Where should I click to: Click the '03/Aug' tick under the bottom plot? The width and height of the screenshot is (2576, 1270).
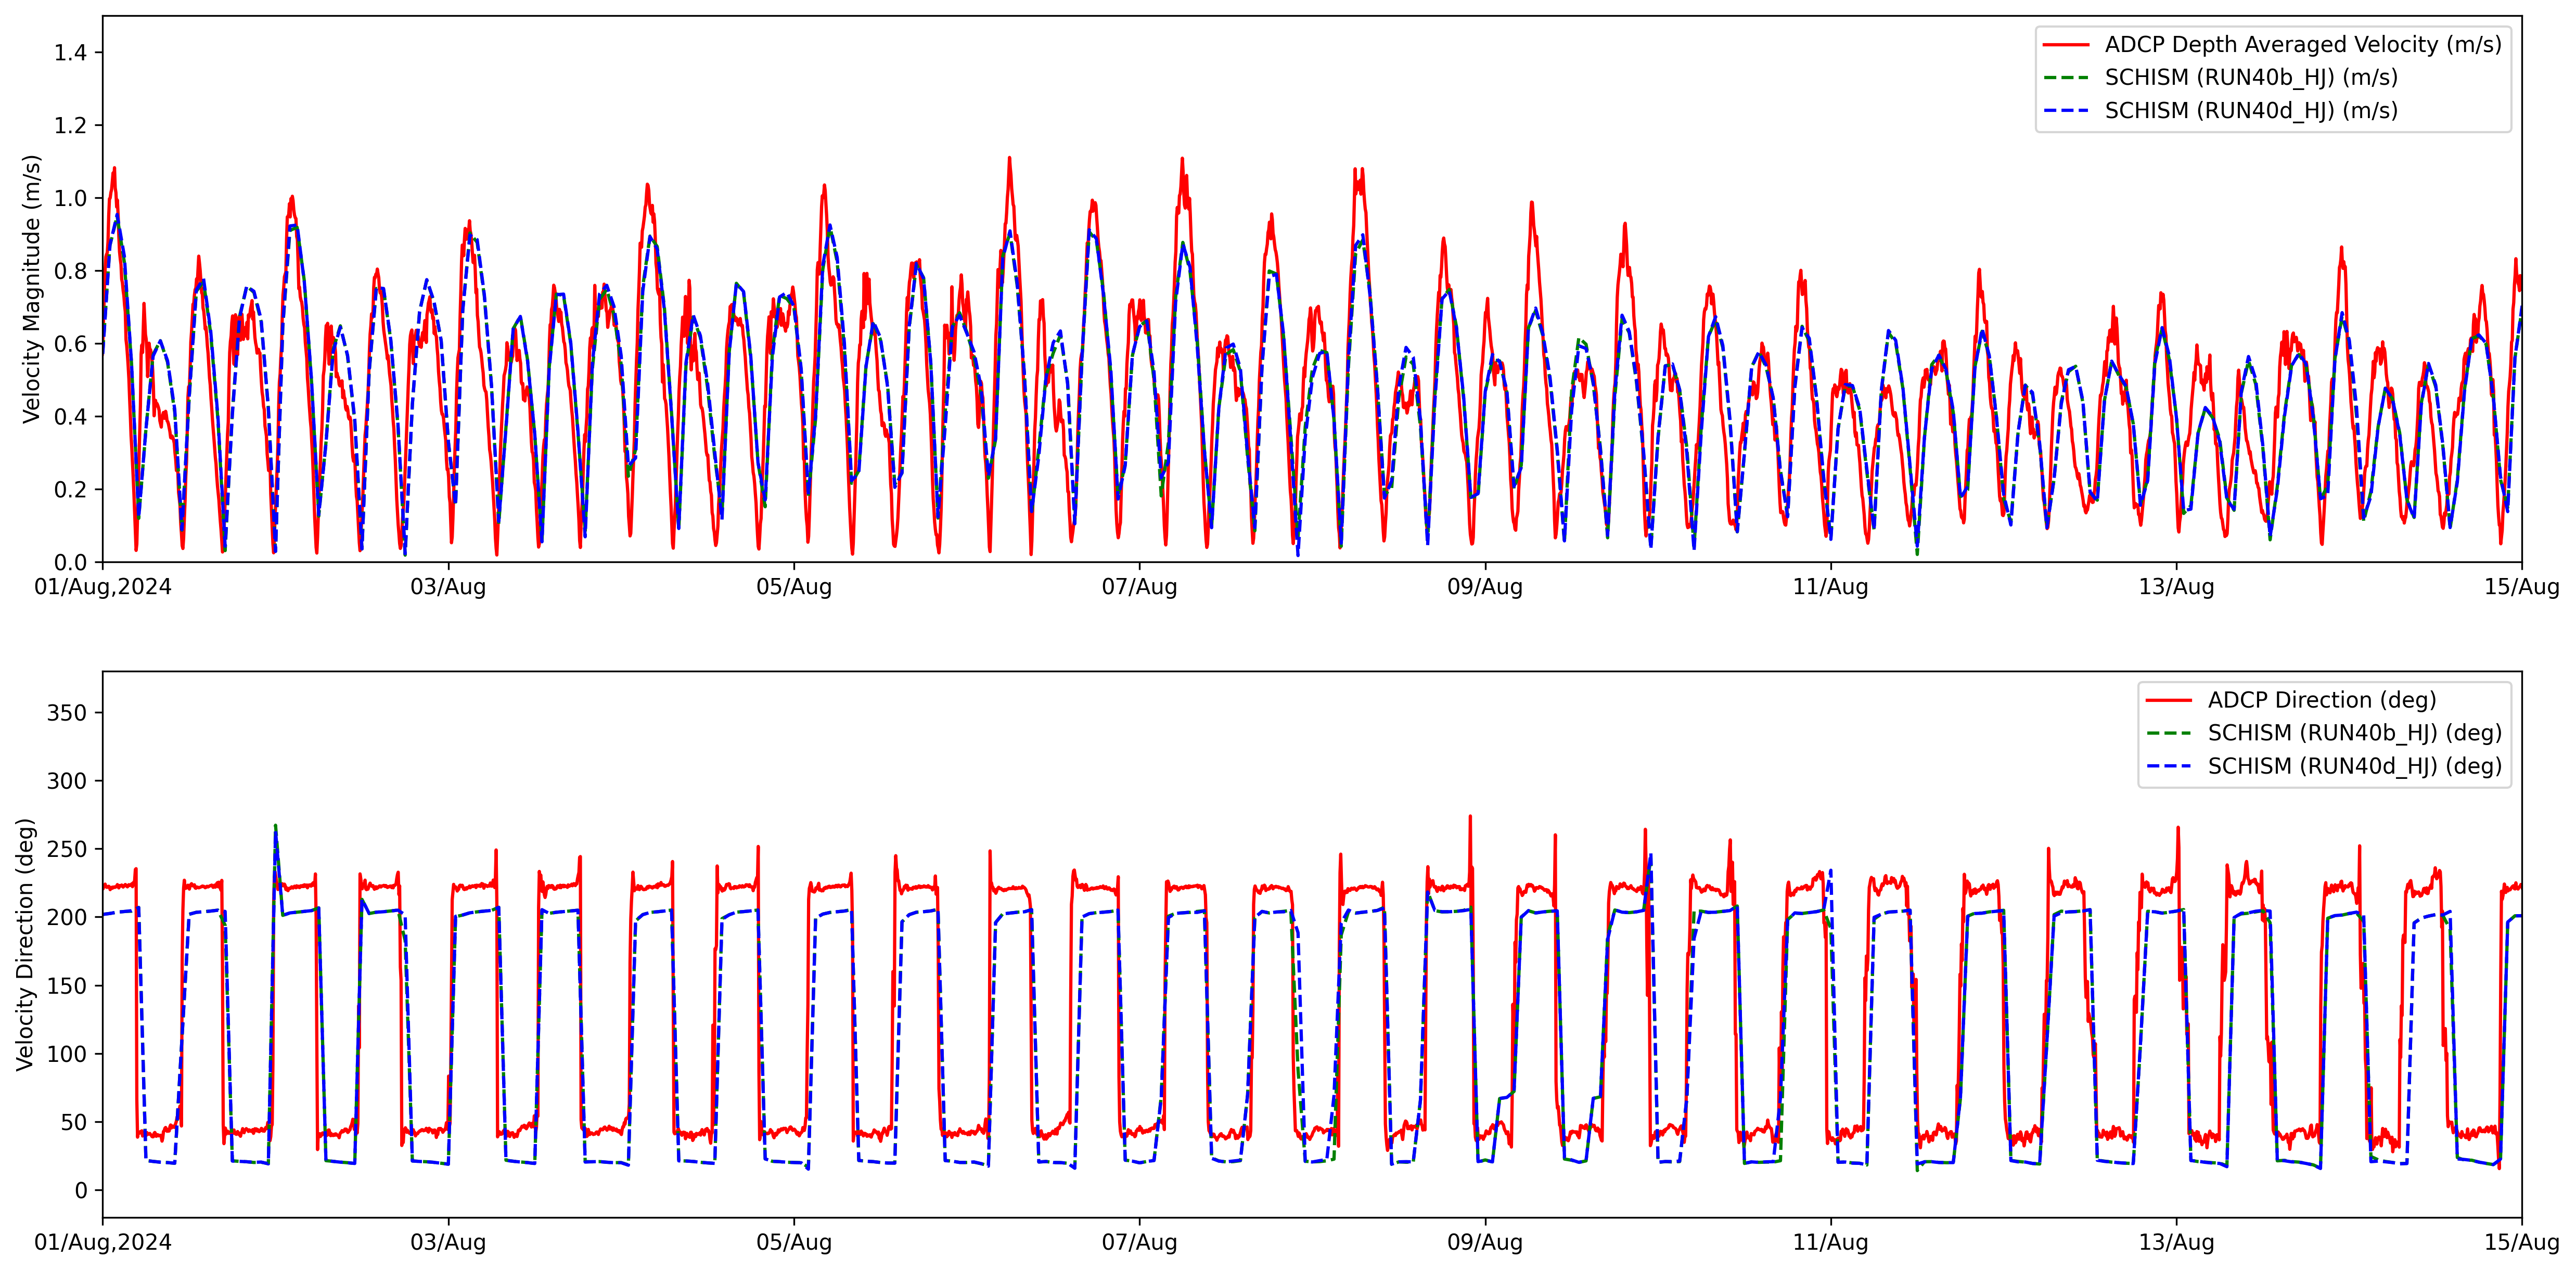(x=448, y=1242)
